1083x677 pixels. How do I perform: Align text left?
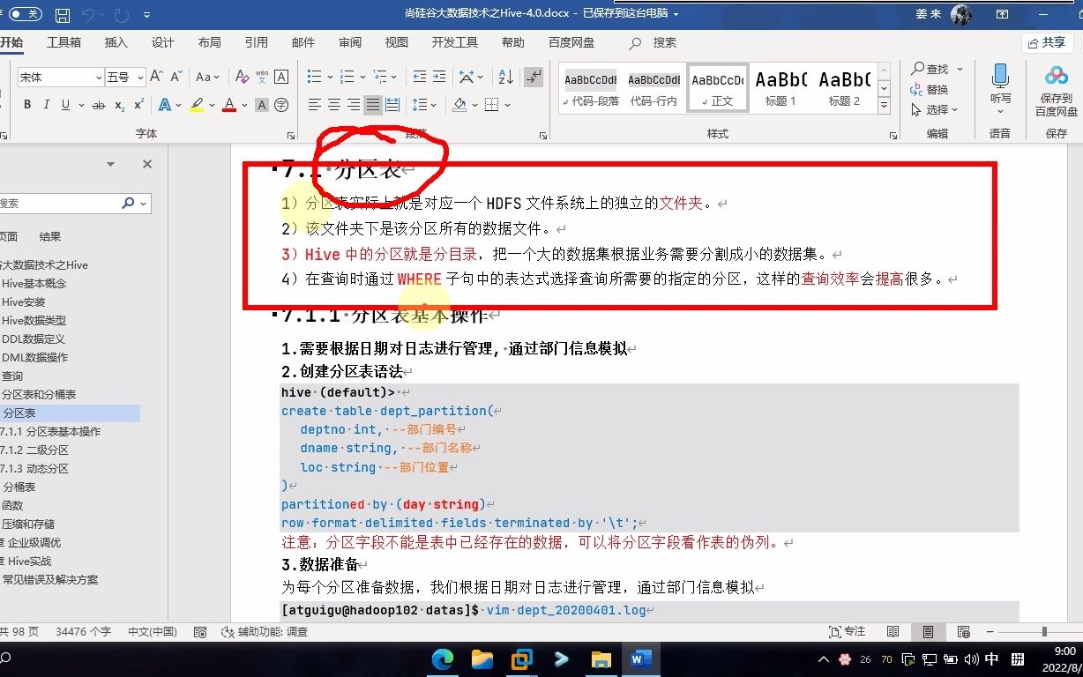pyautogui.click(x=314, y=105)
